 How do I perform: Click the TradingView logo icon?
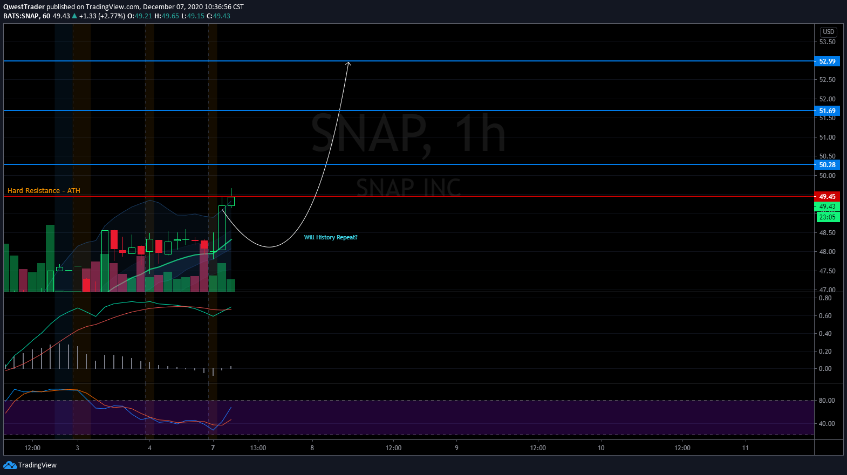10,465
